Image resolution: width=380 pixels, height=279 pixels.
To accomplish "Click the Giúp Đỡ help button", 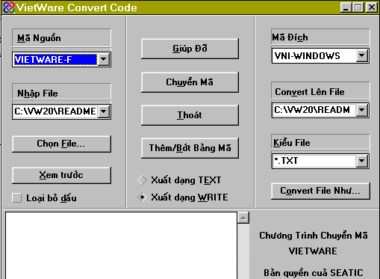I will tap(190, 49).
